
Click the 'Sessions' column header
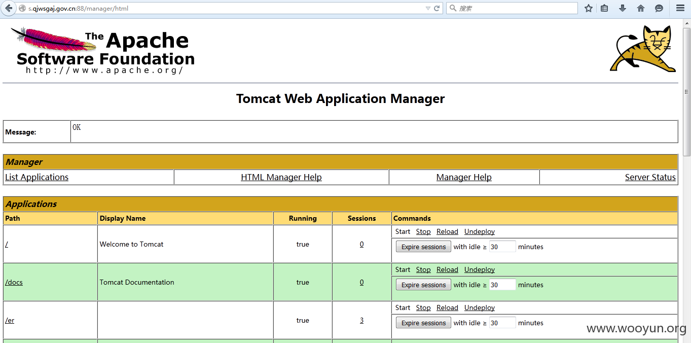tap(361, 218)
